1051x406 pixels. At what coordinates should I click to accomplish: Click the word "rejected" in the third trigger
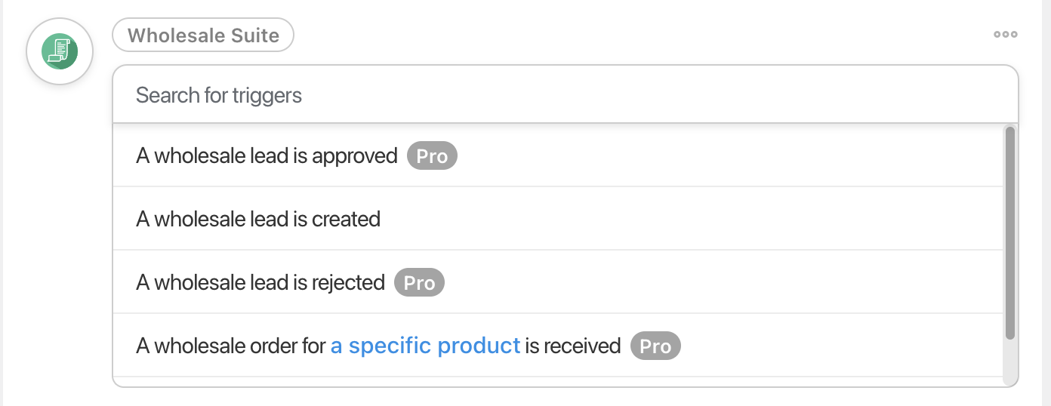tap(348, 283)
